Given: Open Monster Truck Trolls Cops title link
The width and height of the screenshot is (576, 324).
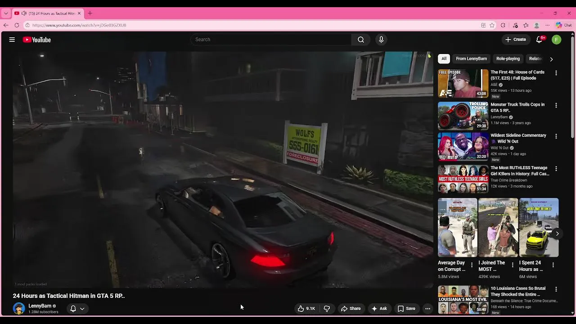Looking at the screenshot, I should pos(517,108).
